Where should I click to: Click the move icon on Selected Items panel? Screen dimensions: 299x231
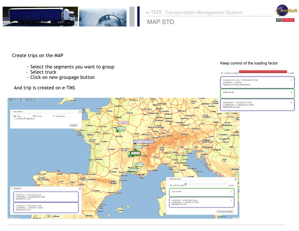point(236,179)
